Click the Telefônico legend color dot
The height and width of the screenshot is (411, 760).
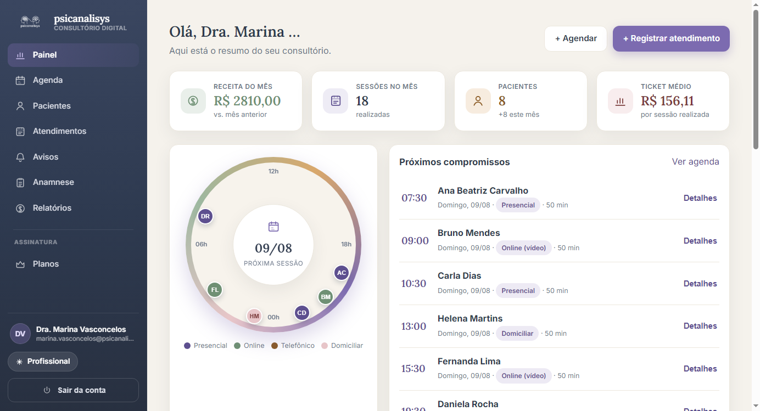[275, 346]
